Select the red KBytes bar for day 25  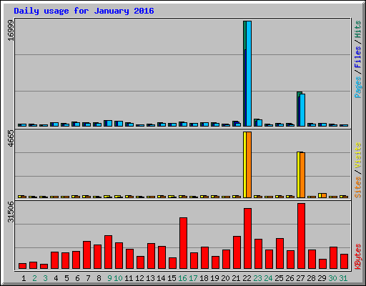(x=280, y=254)
